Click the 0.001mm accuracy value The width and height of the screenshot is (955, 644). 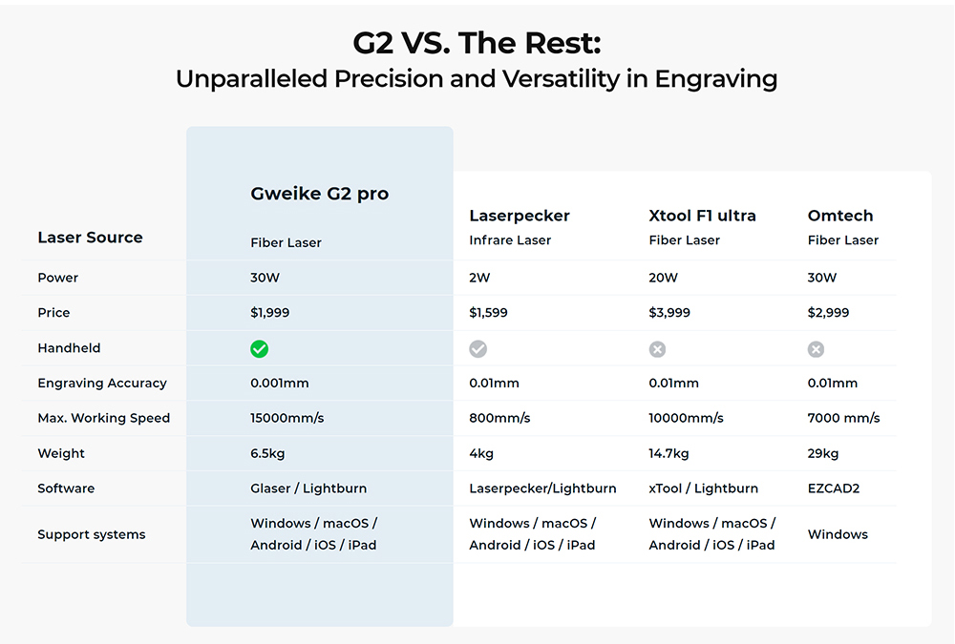click(x=279, y=384)
